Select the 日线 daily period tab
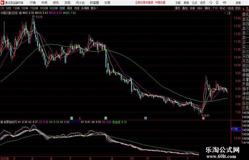Screen dimensions: 249x160 [62, 8]
